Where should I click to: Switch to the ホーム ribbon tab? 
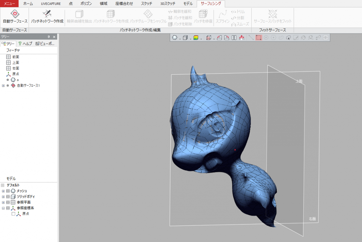point(28,4)
